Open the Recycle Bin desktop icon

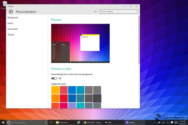click(3, 4)
